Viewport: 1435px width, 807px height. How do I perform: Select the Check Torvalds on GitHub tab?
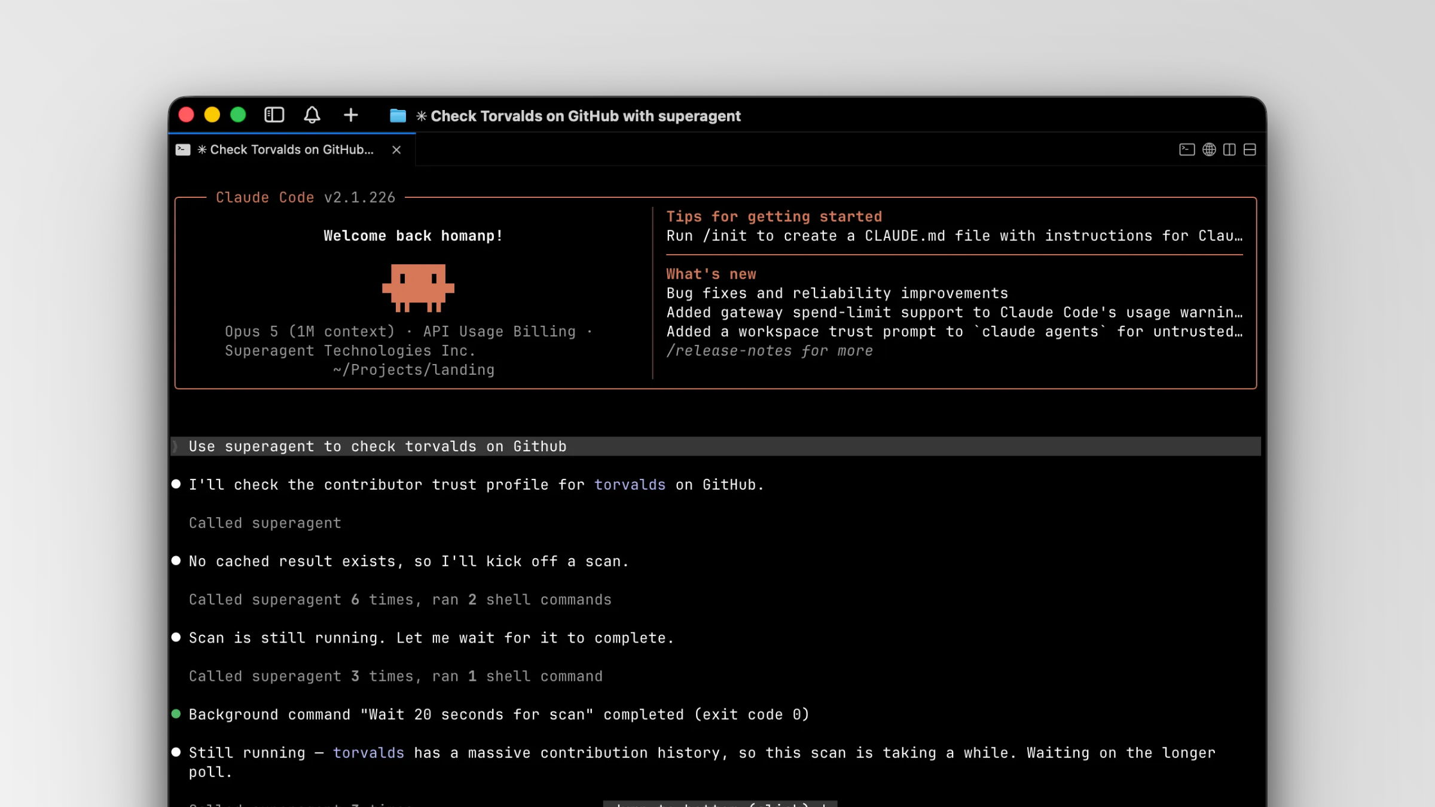tap(292, 149)
